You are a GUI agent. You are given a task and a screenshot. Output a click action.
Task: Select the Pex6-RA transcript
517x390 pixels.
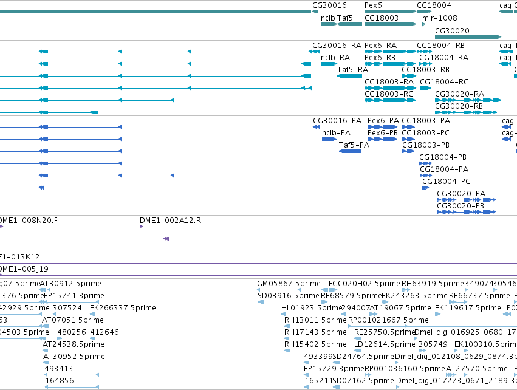click(390, 52)
